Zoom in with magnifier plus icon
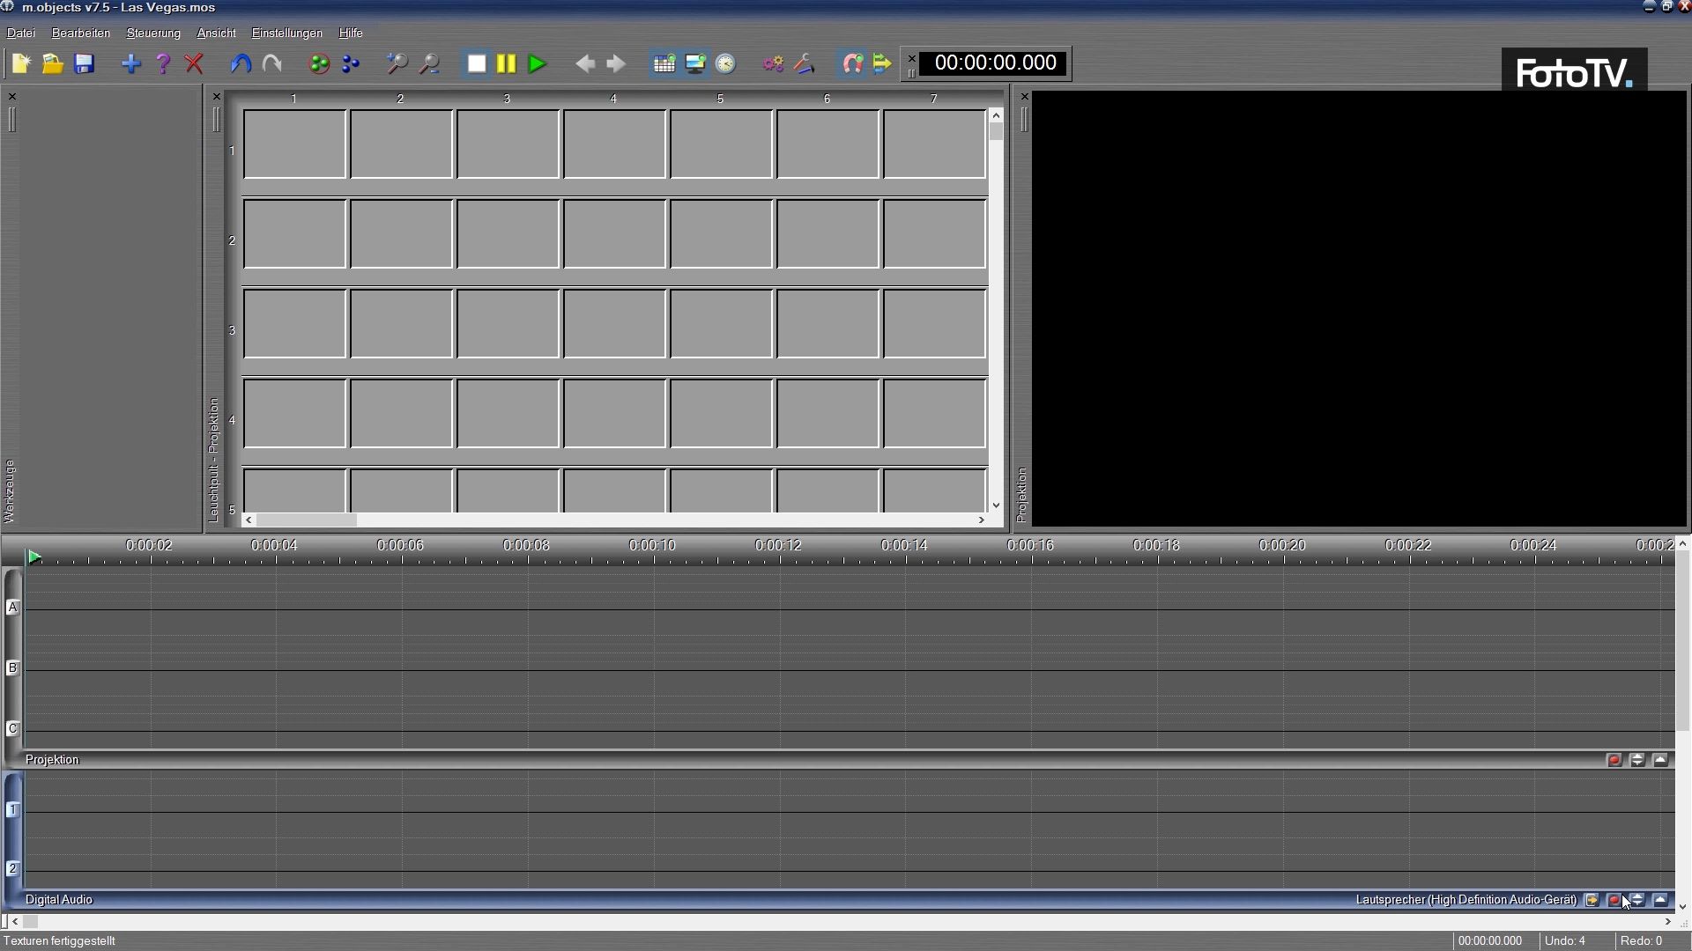This screenshot has height=951, width=1692. (x=397, y=63)
